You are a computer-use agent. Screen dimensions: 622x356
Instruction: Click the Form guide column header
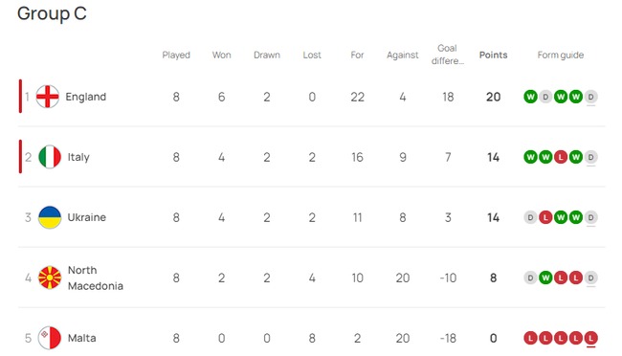[x=561, y=55]
